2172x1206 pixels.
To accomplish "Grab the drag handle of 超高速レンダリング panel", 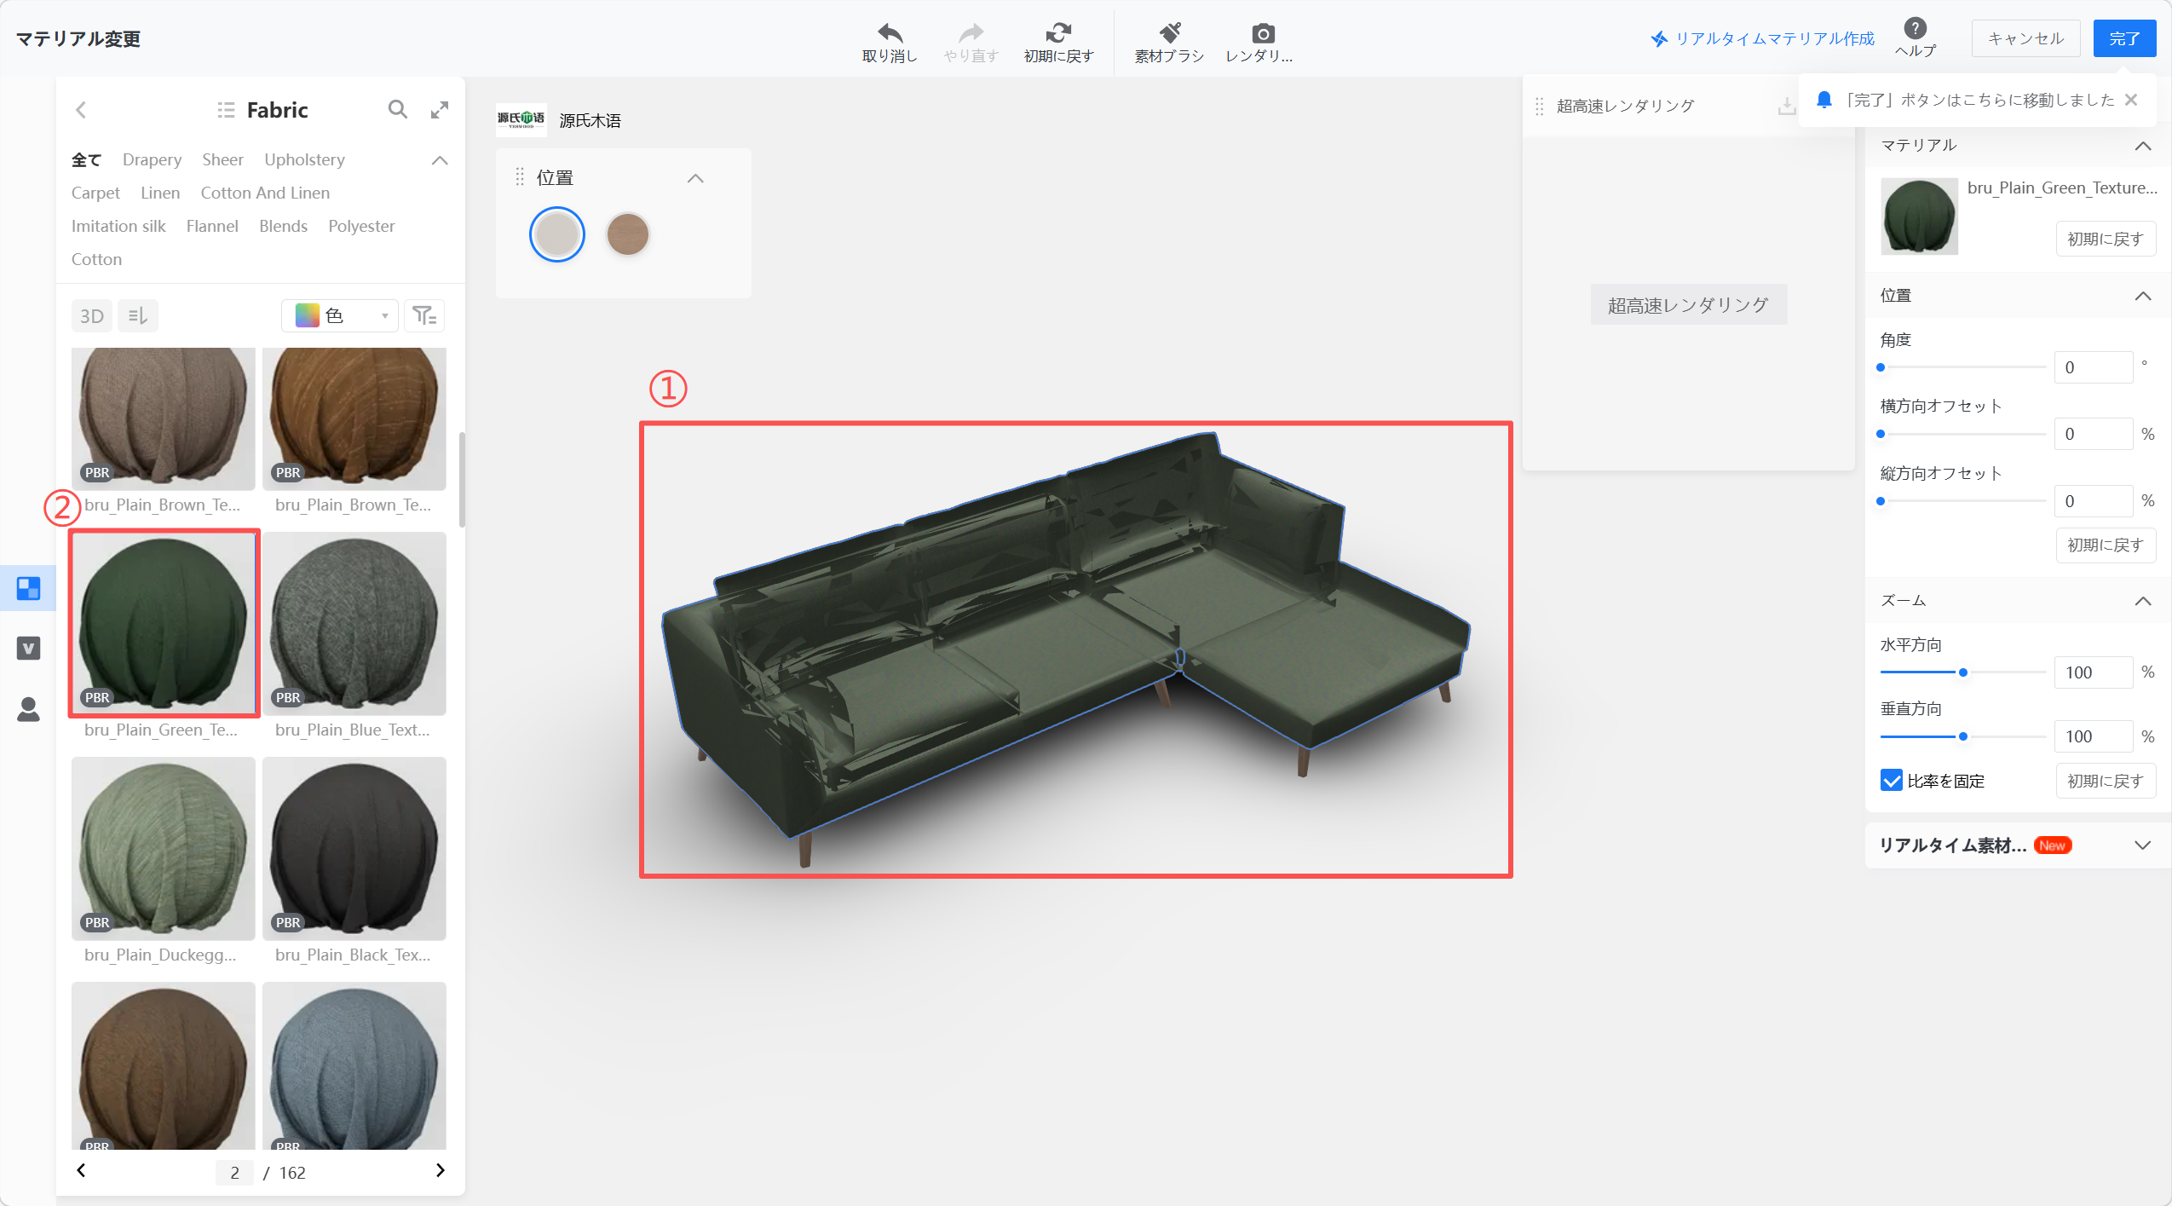I will tap(1539, 107).
